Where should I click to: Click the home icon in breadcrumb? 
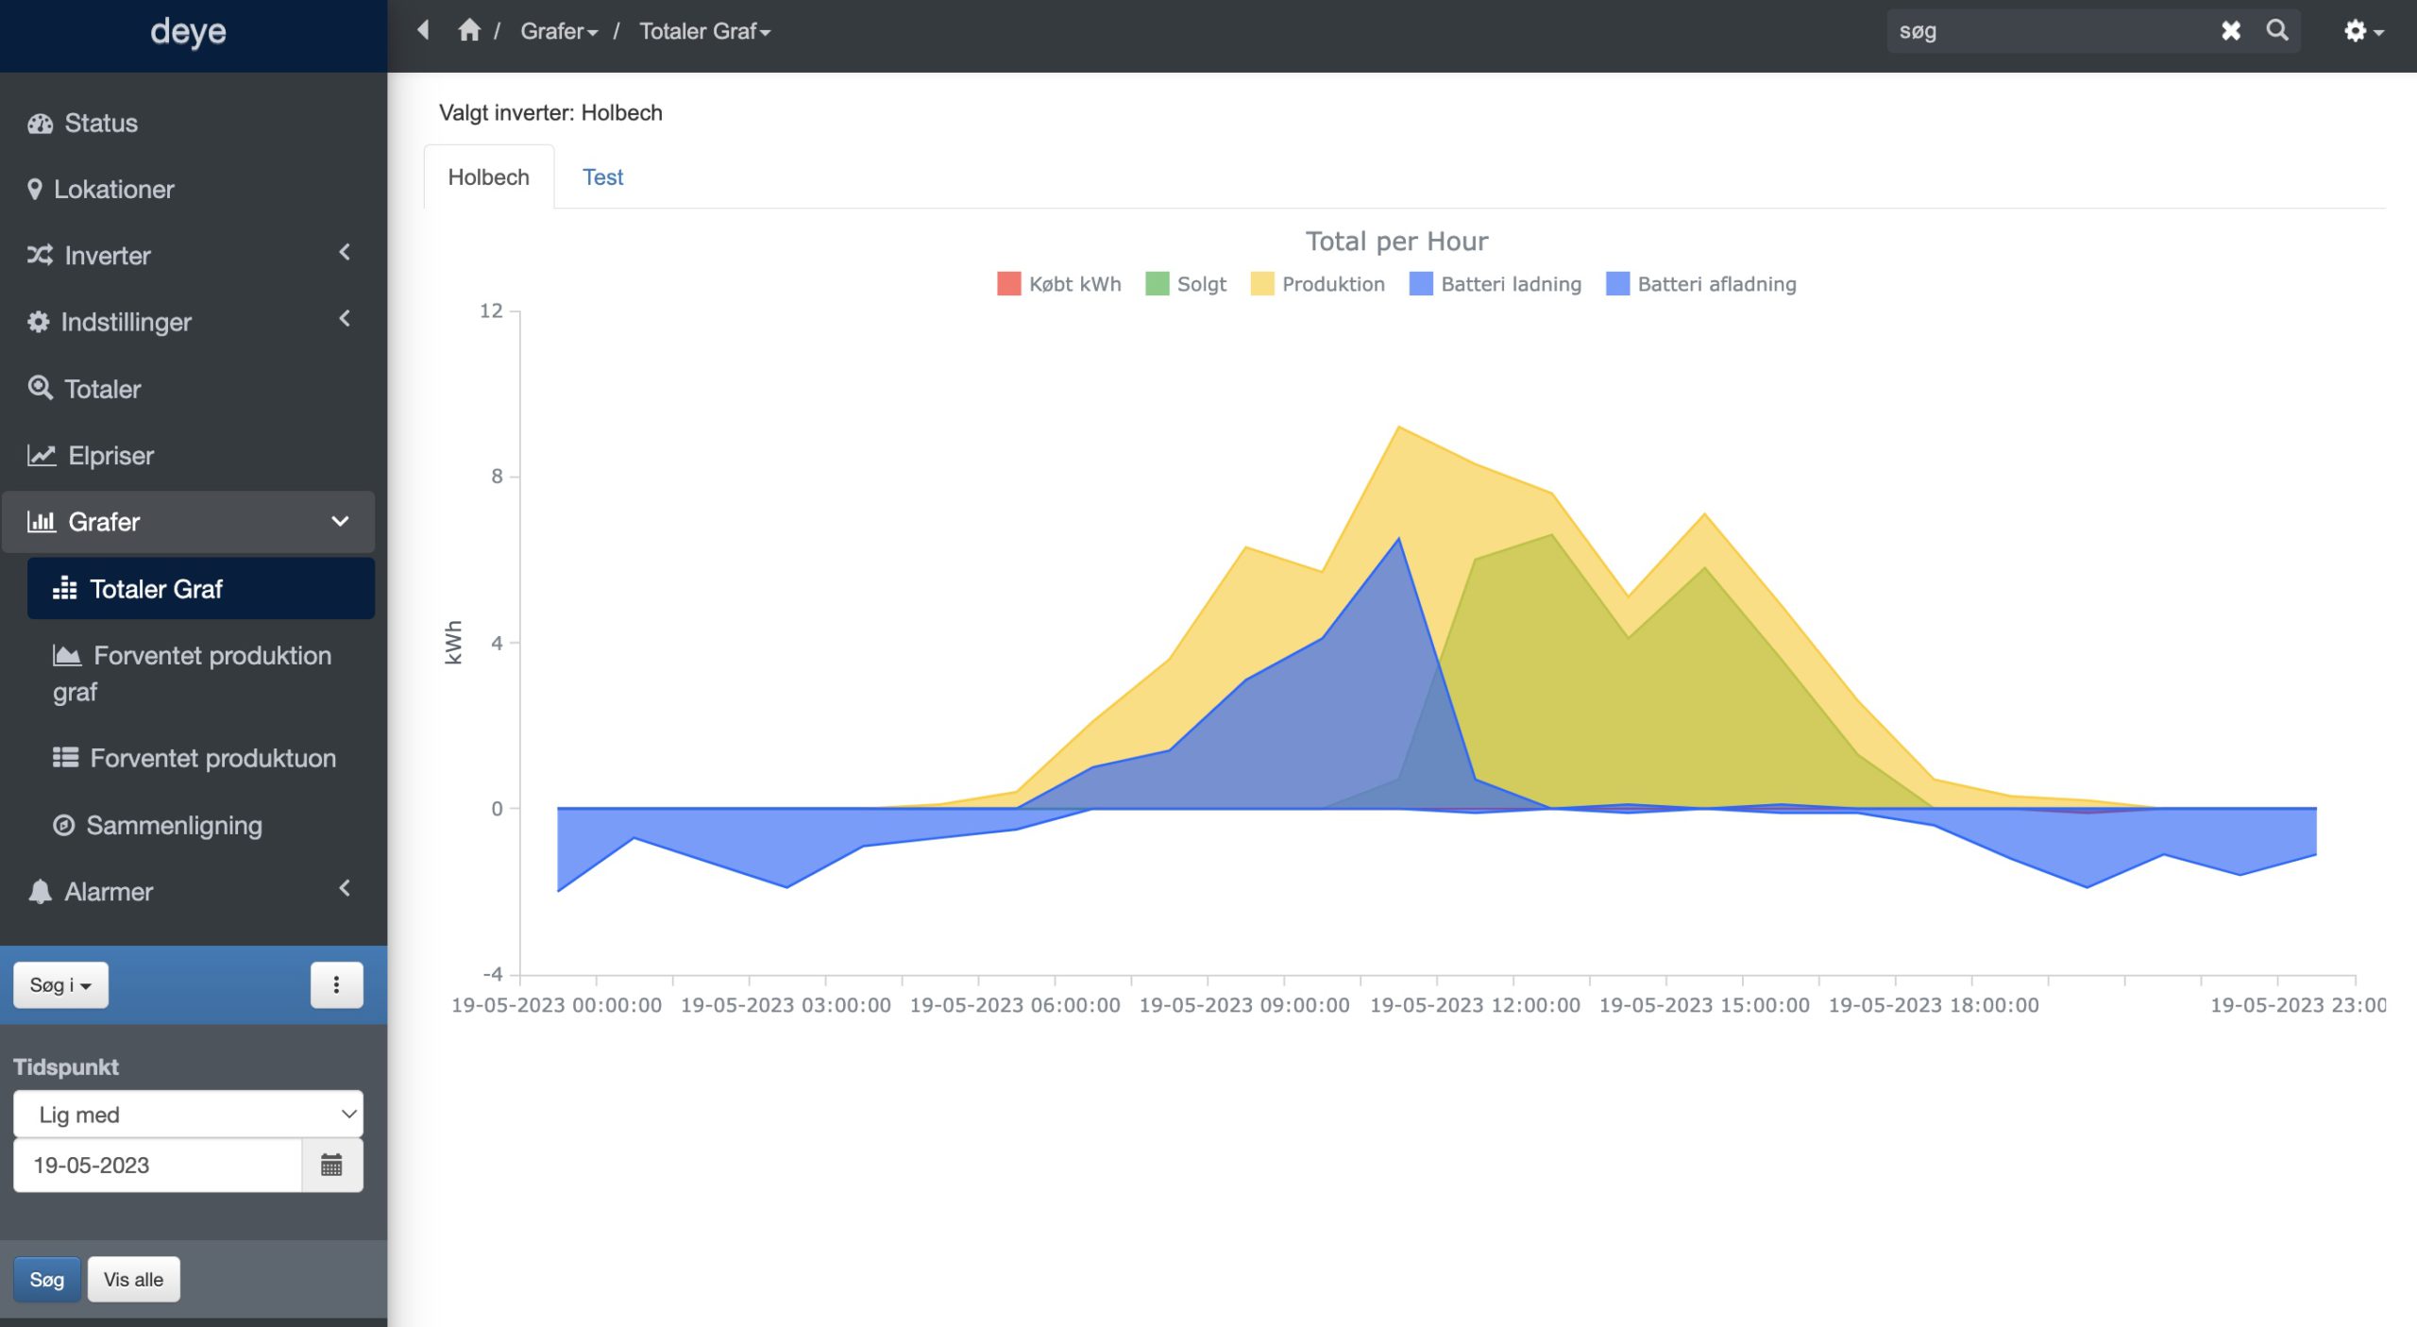coord(468,30)
